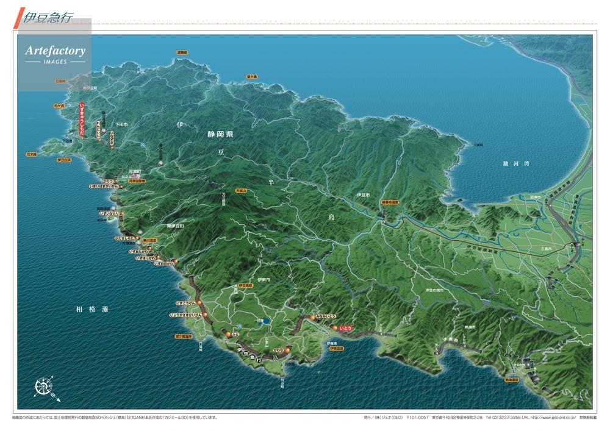The height and width of the screenshot is (431, 610).
Task: Select the red いとう station label
Action: [x=346, y=328]
